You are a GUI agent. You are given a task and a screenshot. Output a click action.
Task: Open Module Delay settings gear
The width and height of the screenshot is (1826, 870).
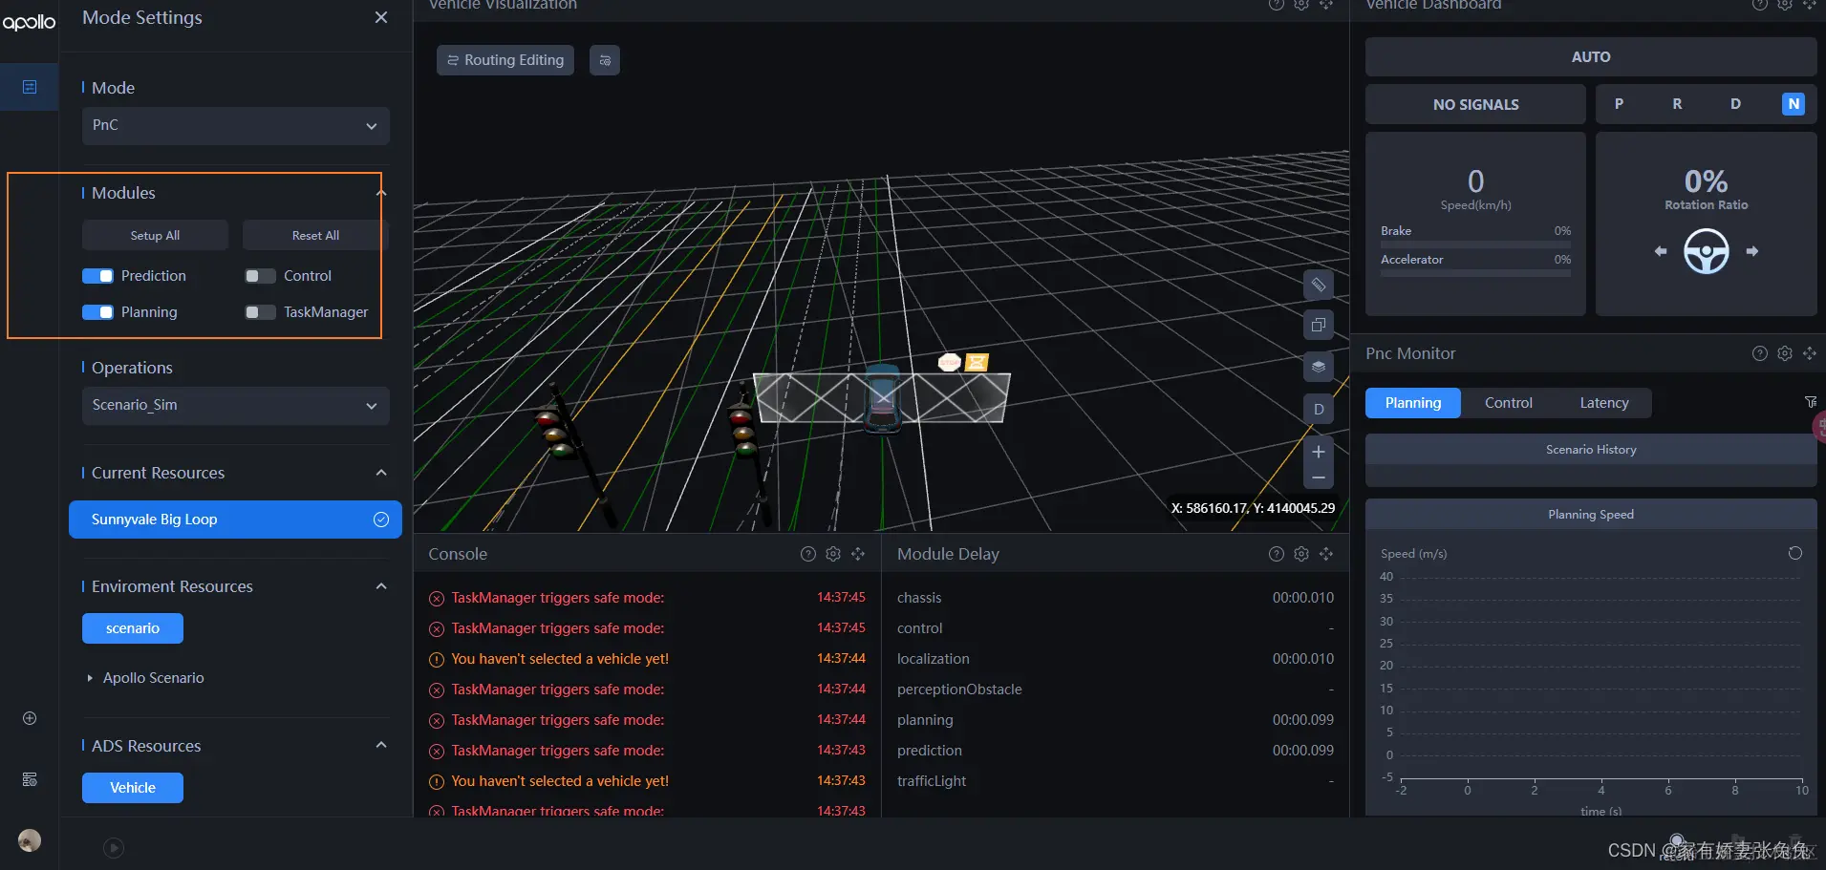pyautogui.click(x=1301, y=554)
